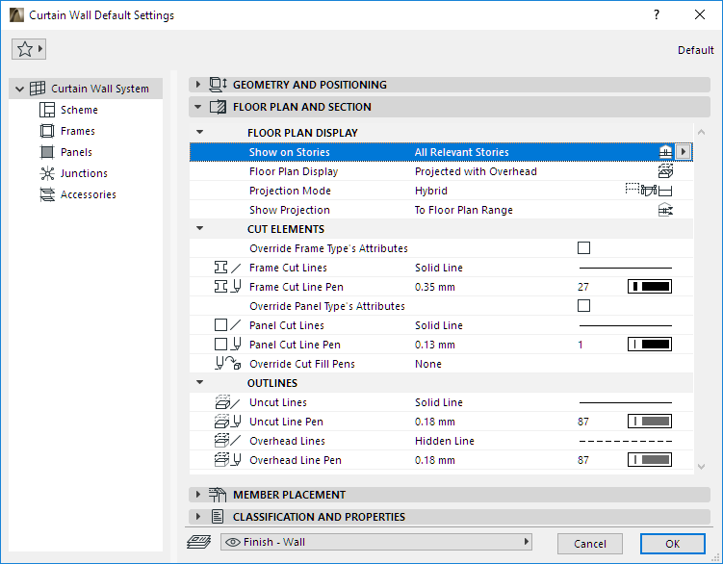Click the Projection Mode hybrid icon
Image resolution: width=723 pixels, height=564 pixels.
(648, 191)
